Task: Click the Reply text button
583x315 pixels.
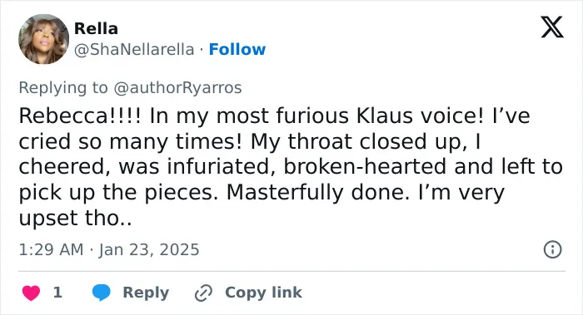Action: tap(146, 293)
